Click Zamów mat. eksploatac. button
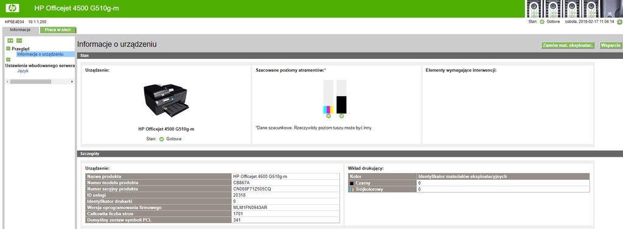Image resolution: width=623 pixels, height=229 pixels. pyautogui.click(x=568, y=45)
